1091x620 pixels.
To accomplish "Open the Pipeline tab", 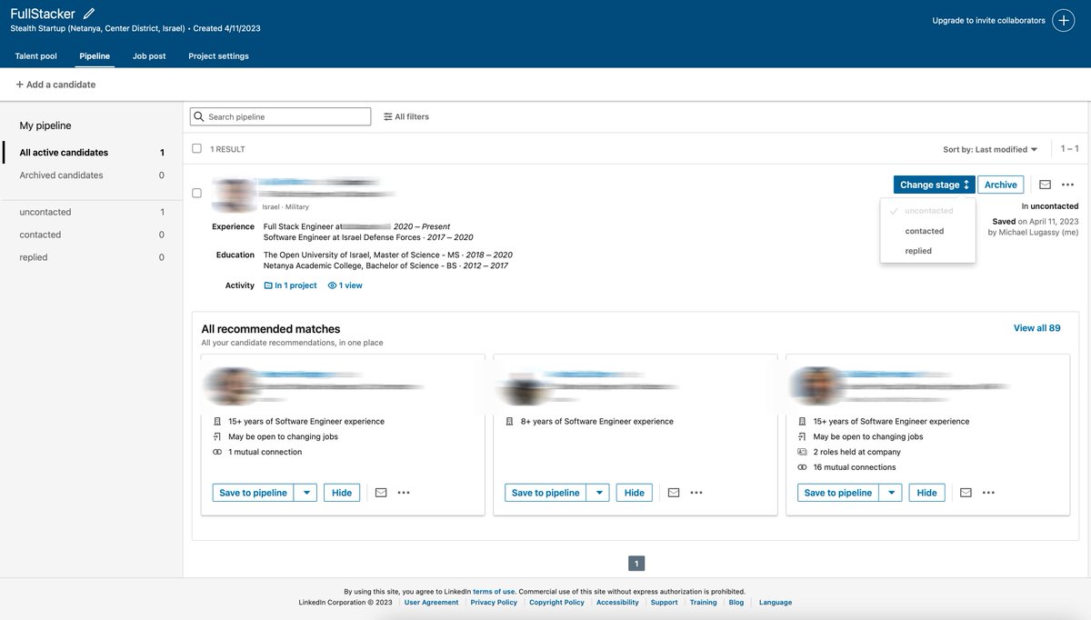I will [x=95, y=56].
